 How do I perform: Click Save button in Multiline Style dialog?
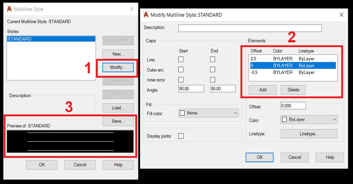click(x=118, y=121)
